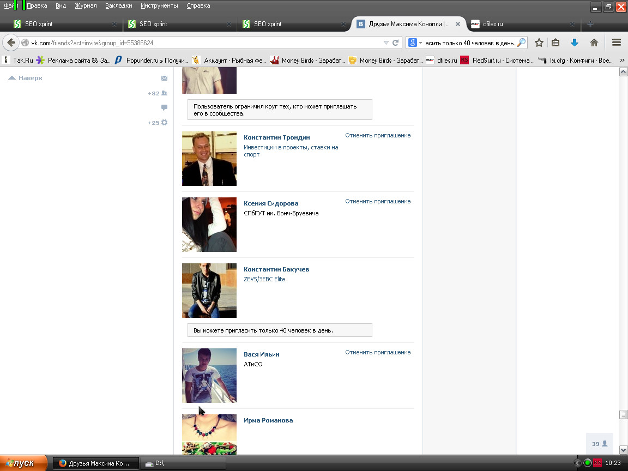Open Константин Бакучев profile name
The width and height of the screenshot is (628, 471).
[x=276, y=269]
